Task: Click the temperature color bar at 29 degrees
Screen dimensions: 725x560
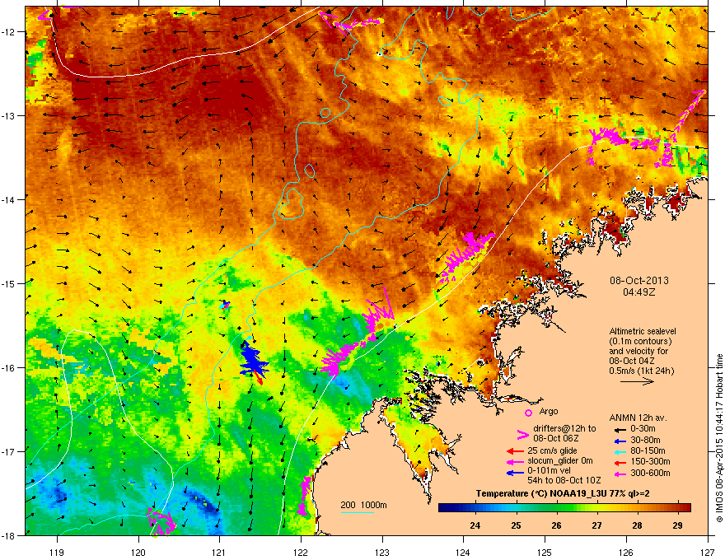Action: [677, 508]
